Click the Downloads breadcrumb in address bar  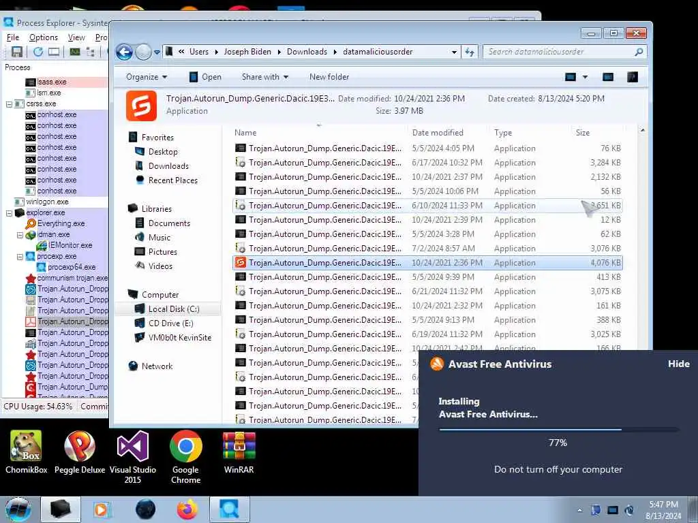pyautogui.click(x=307, y=52)
